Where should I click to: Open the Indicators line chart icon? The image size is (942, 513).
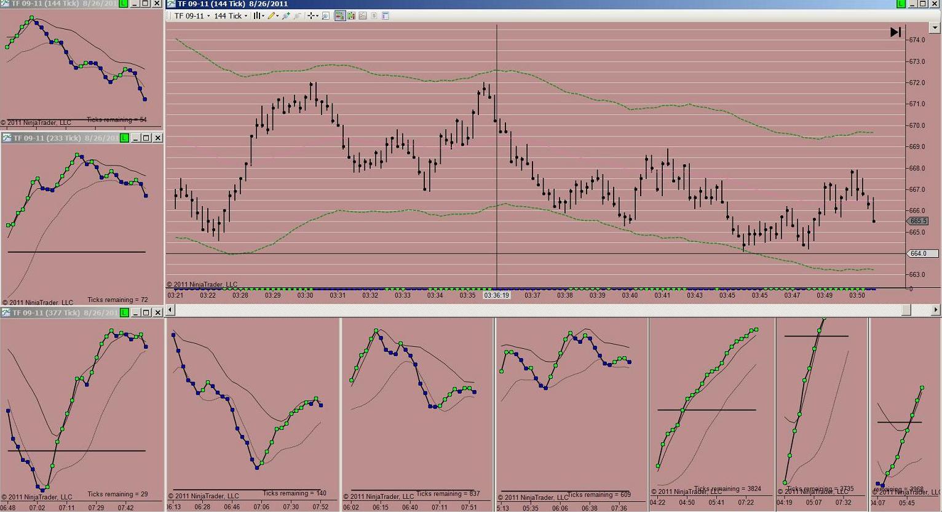363,16
